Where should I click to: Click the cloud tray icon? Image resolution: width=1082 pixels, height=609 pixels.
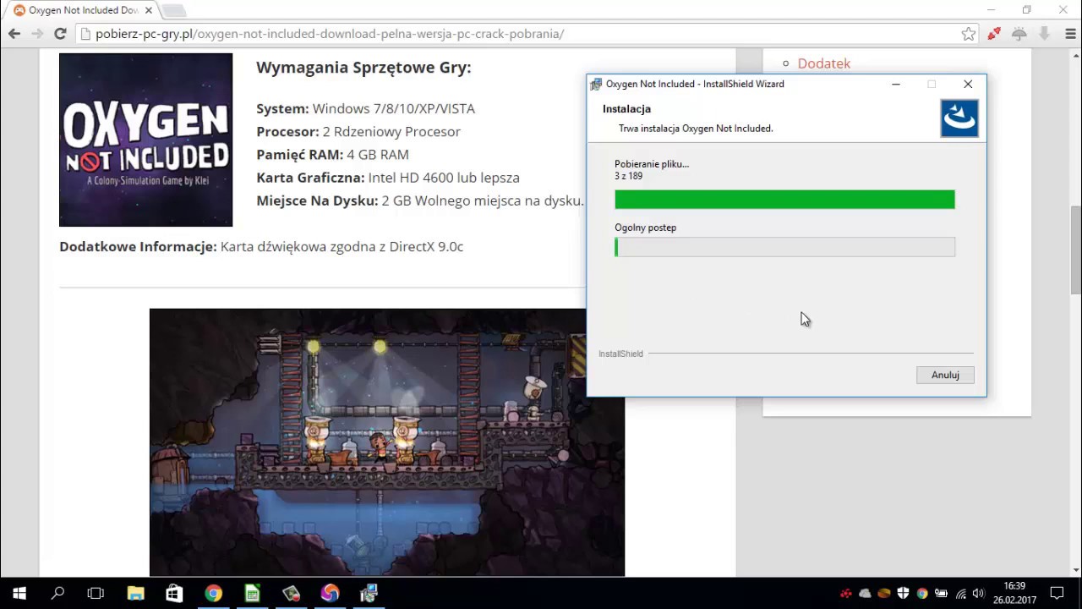pyautogui.click(x=865, y=594)
